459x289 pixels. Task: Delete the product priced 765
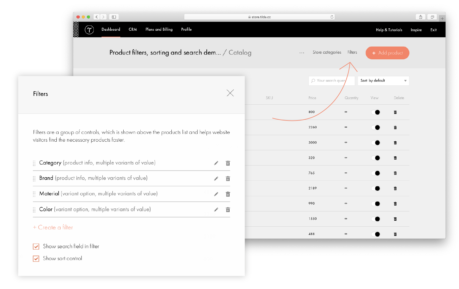(x=395, y=173)
